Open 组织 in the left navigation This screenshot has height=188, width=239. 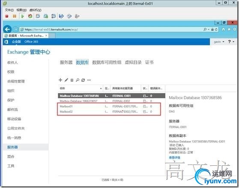click(11, 91)
